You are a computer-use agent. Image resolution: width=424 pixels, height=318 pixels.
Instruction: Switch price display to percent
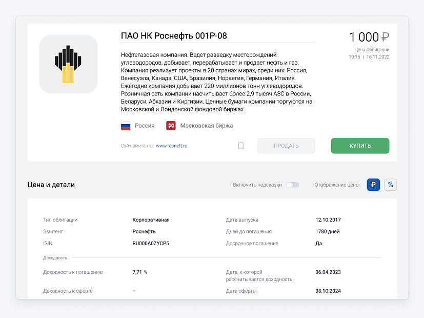(390, 185)
